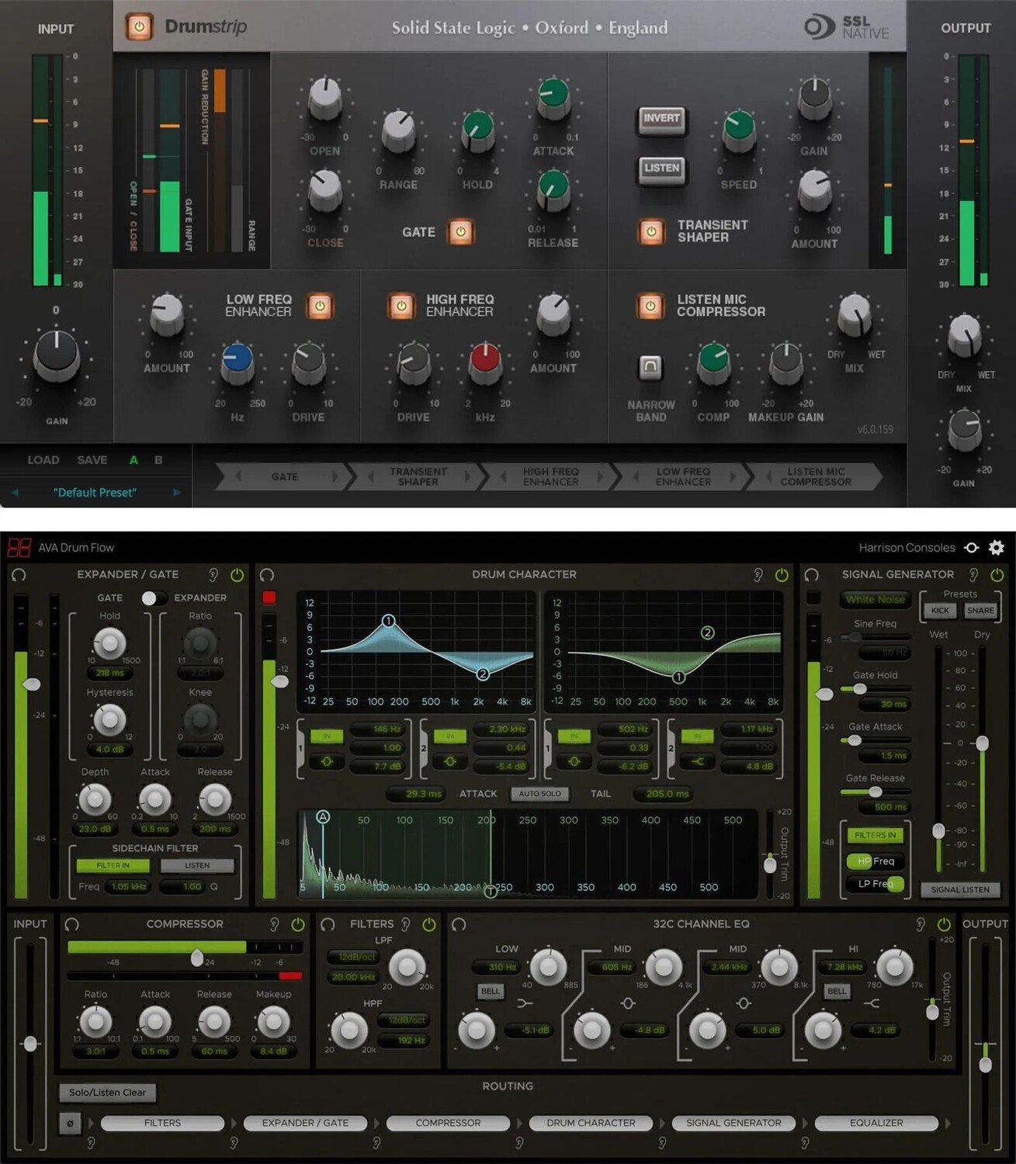This screenshot has height=1164, width=1016.
Task: Click SAVE in the Drumstrip preset bar
Action: (92, 460)
